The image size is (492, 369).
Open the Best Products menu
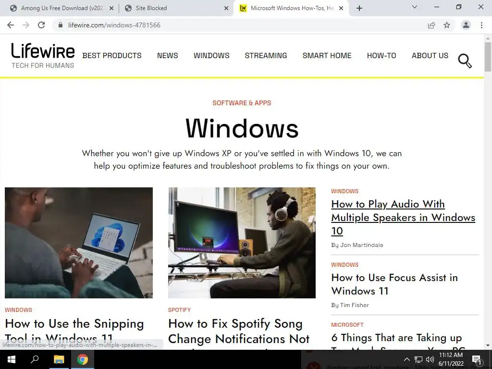pos(112,56)
